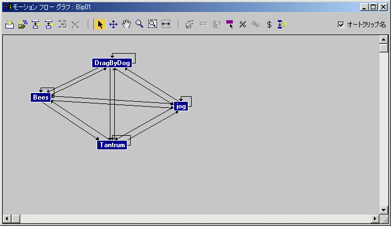The height and width of the screenshot is (226, 391).
Task: Maximize the Motion Flow Graph window
Action: coord(373,7)
